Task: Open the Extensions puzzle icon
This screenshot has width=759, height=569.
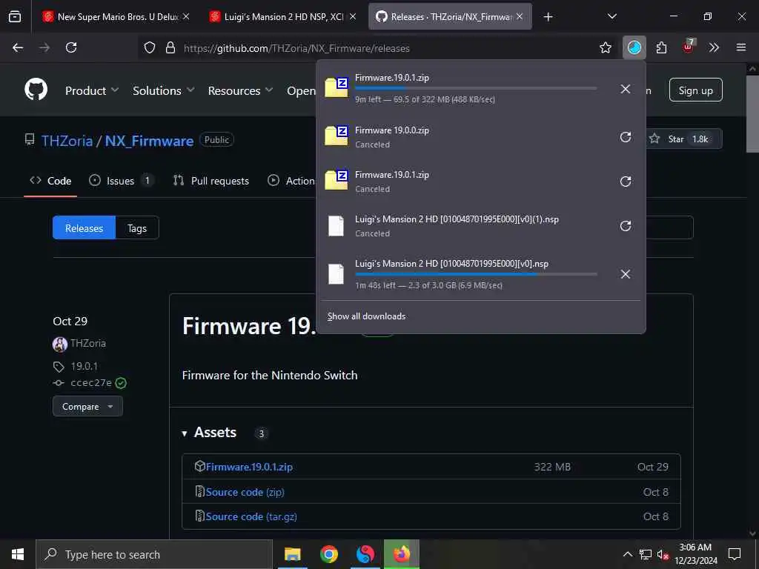Action: [661, 47]
